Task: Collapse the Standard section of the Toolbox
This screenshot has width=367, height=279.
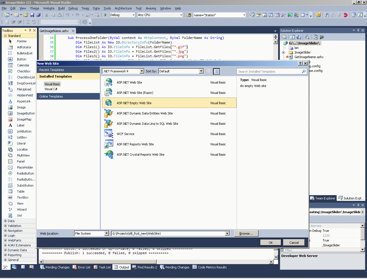Action: tap(5, 36)
